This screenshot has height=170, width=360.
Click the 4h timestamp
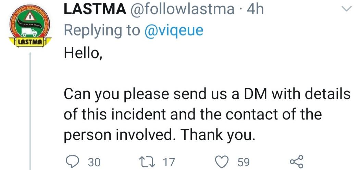(x=255, y=10)
